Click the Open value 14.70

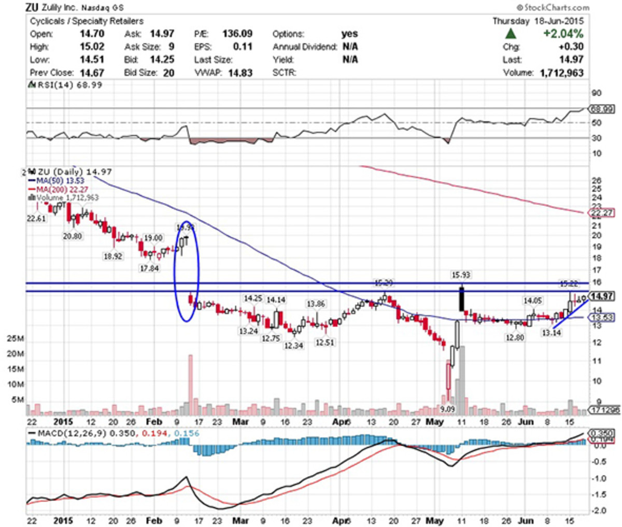tap(92, 34)
